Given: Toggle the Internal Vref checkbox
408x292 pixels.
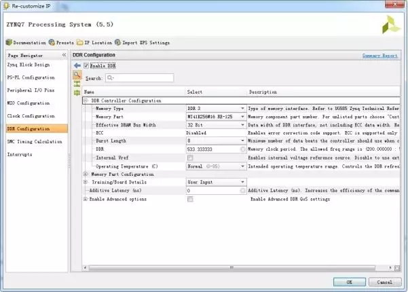Looking at the screenshot, I should (190, 158).
